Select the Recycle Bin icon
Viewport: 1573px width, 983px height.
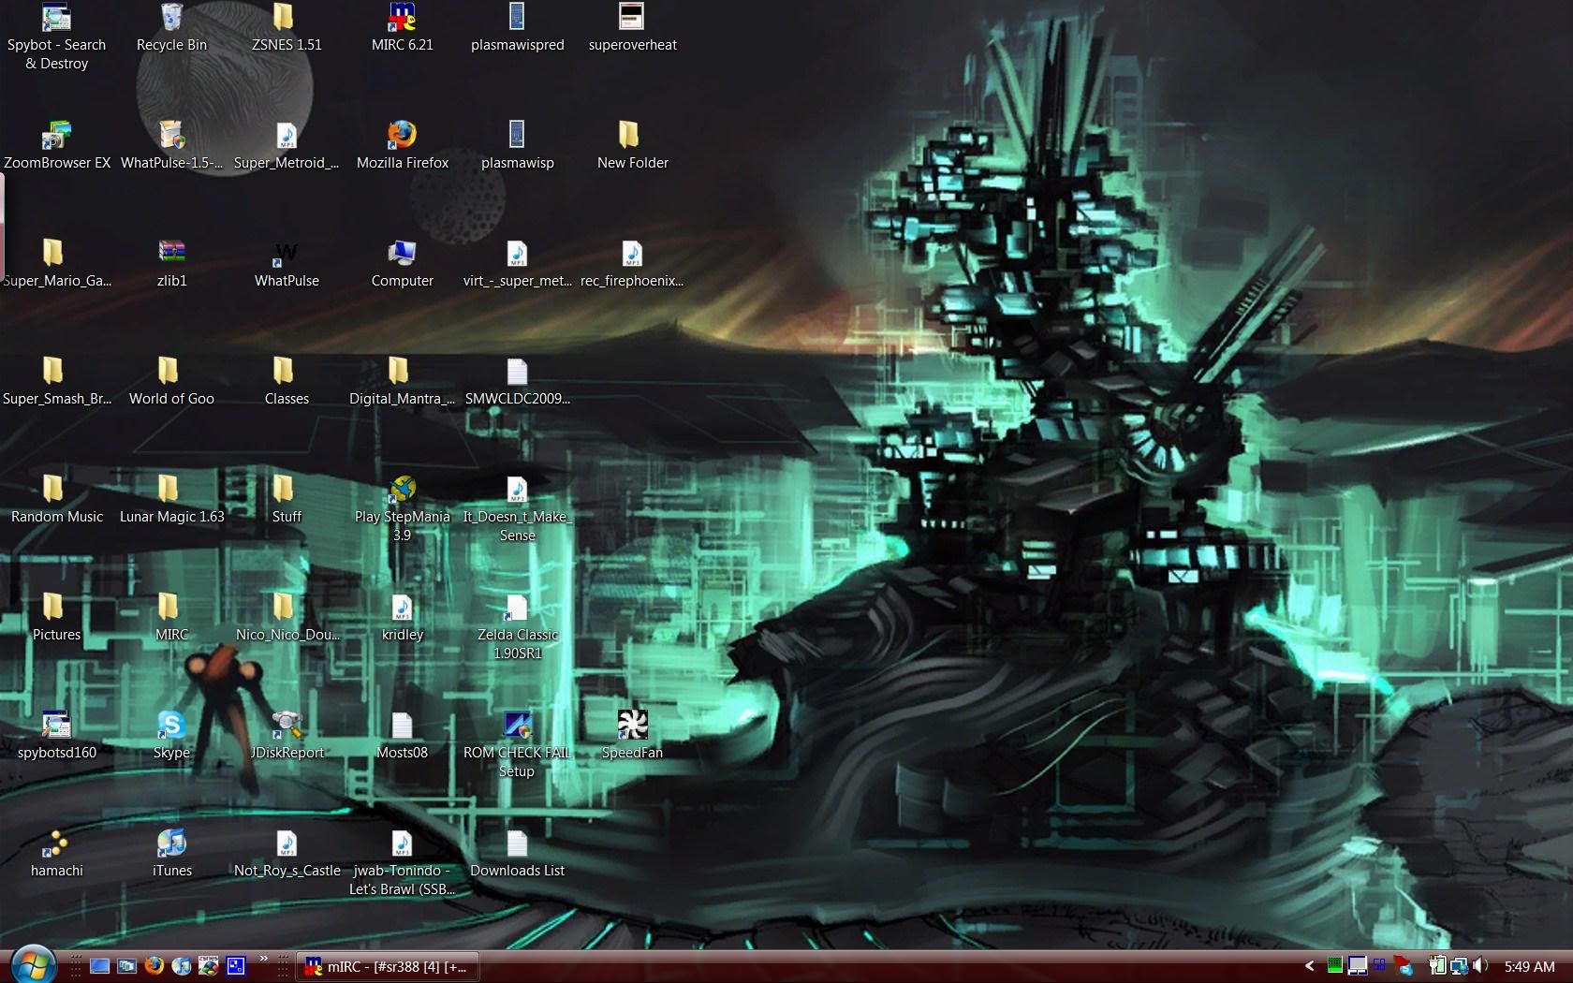(x=171, y=19)
